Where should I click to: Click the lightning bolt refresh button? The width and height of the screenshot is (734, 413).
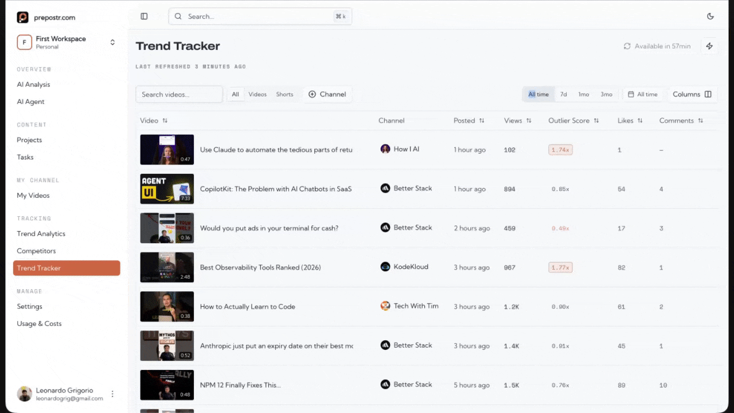pos(709,46)
